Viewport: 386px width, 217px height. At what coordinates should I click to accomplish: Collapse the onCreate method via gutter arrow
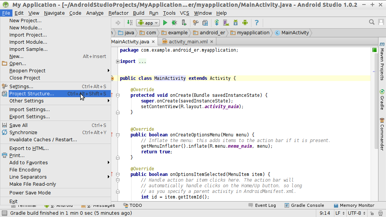click(117, 95)
